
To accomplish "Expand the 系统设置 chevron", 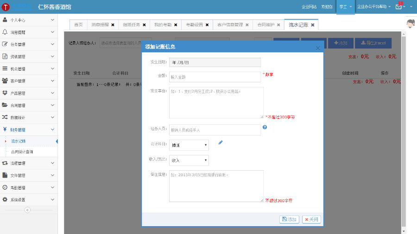I will click(52, 199).
